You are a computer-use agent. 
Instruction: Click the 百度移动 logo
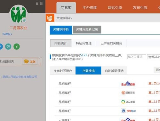pyautogui.click(x=128, y=111)
